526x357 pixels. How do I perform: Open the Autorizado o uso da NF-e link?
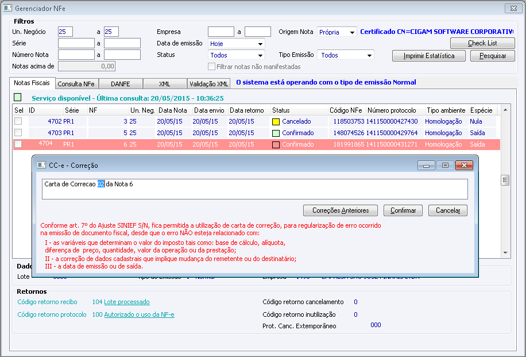tap(139, 314)
